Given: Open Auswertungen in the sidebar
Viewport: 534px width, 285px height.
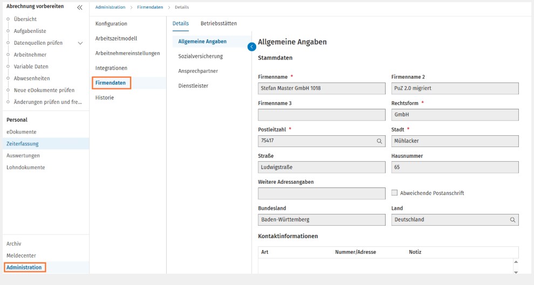Looking at the screenshot, I should pos(23,156).
